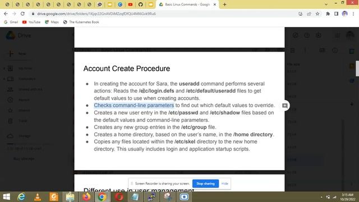Switch to the blue circle icon tab
Viewport: 359px width, 202px height.
120,4
